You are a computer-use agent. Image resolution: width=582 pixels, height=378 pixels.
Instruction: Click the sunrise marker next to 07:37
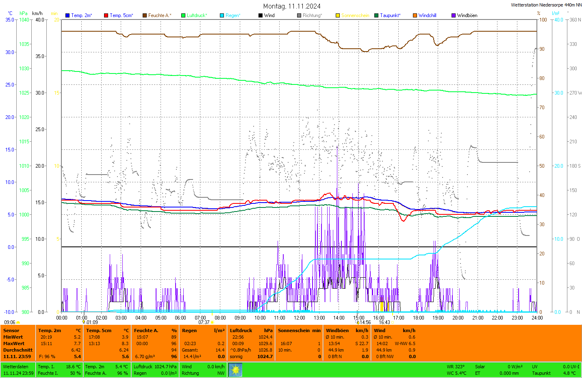coord(212,322)
